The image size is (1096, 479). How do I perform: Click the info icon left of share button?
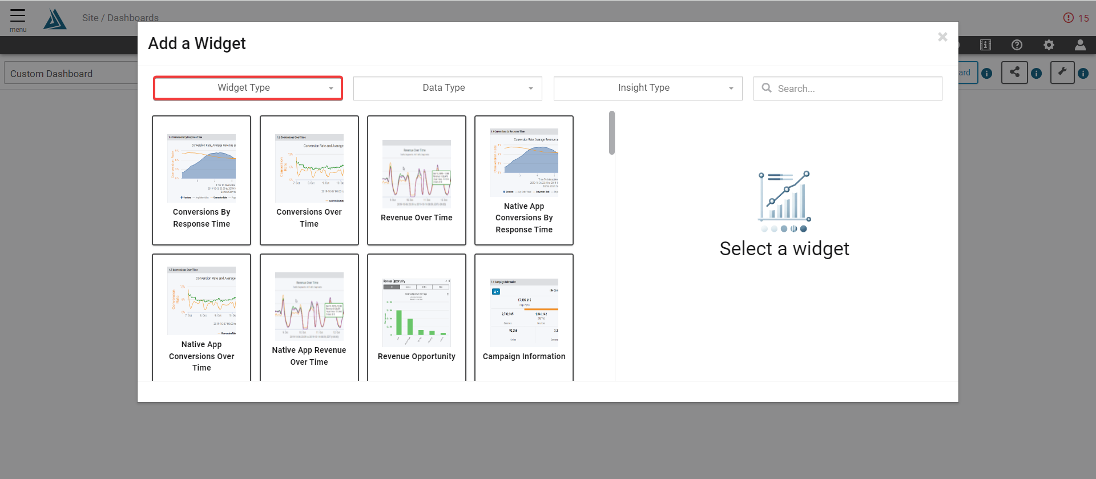pos(987,73)
